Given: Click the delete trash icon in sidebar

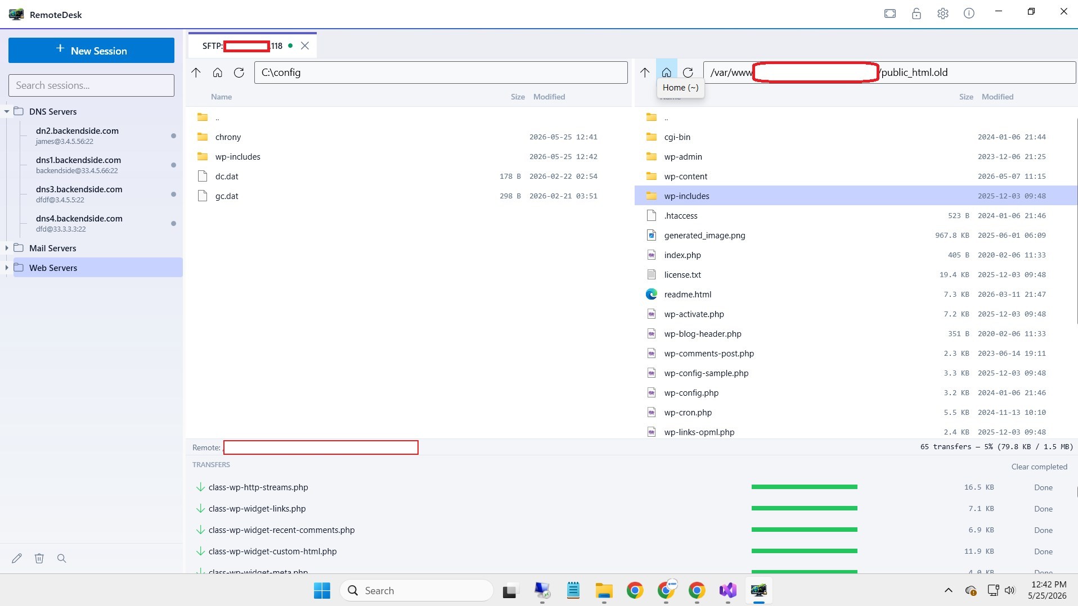Looking at the screenshot, I should [x=39, y=558].
